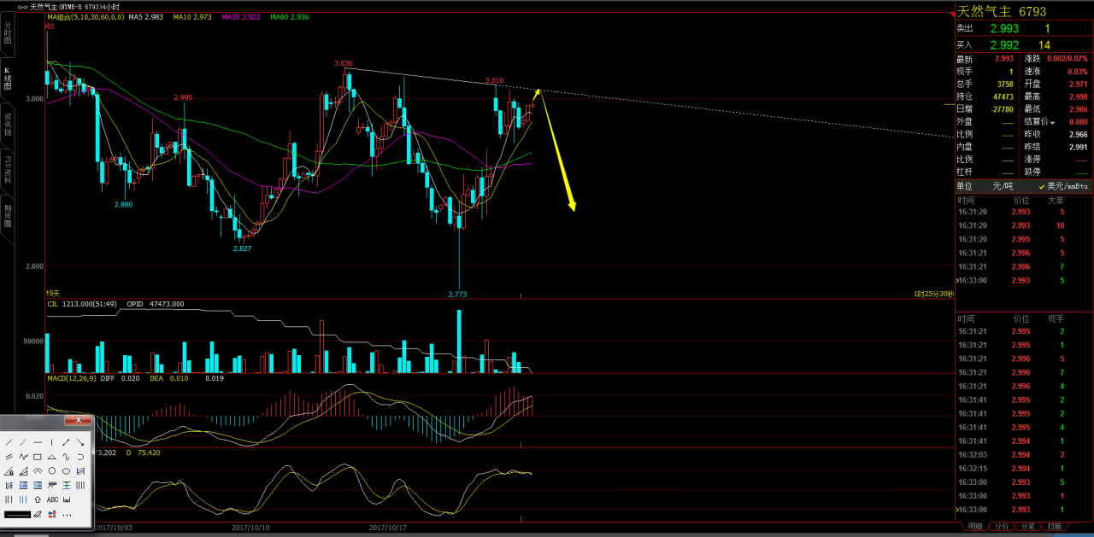Select the up arrow marker tool
Image resolution: width=1094 pixels, height=537 pixels.
pos(38,499)
